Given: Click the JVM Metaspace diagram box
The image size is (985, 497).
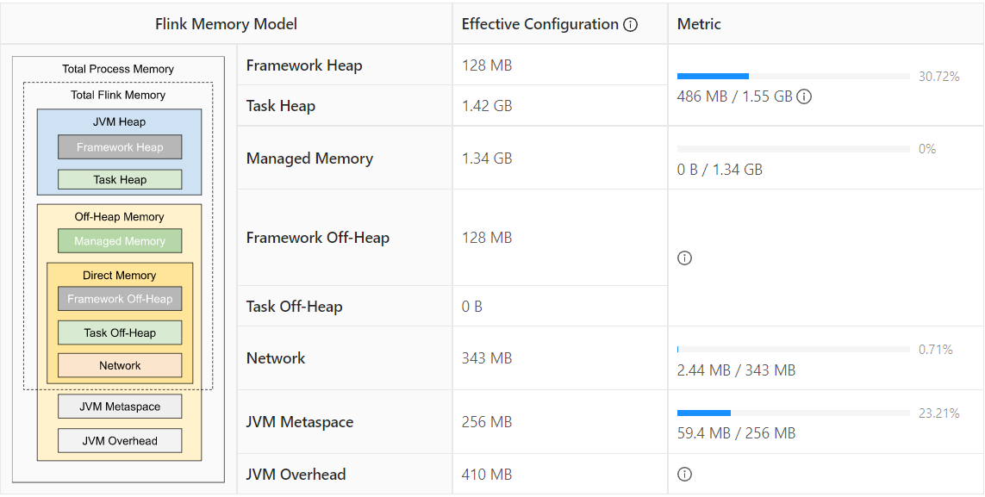Looking at the screenshot, I should [120, 407].
